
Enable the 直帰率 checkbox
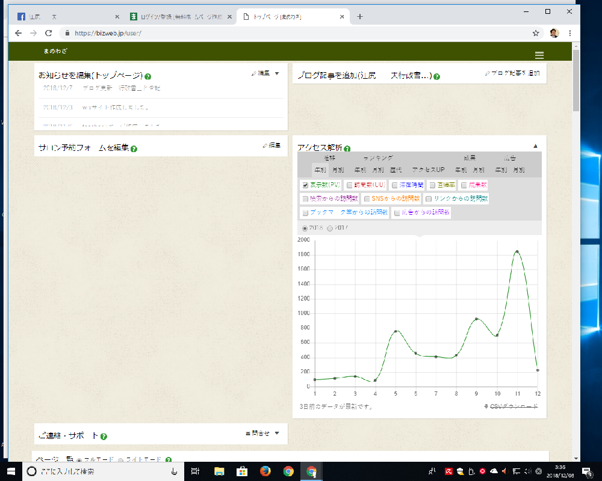point(432,185)
